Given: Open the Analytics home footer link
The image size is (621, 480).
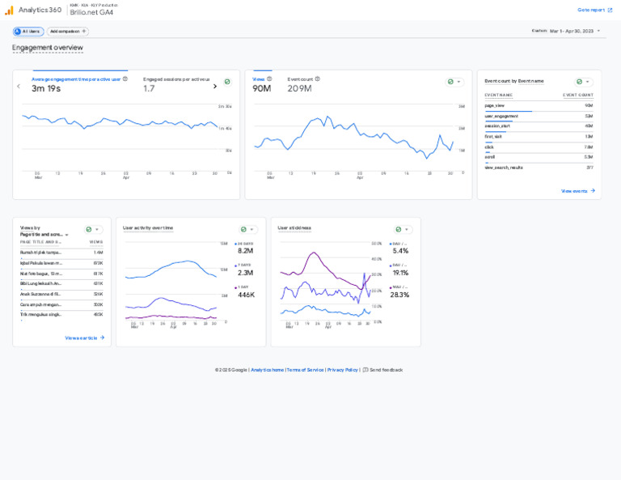Looking at the screenshot, I should pos(268,370).
